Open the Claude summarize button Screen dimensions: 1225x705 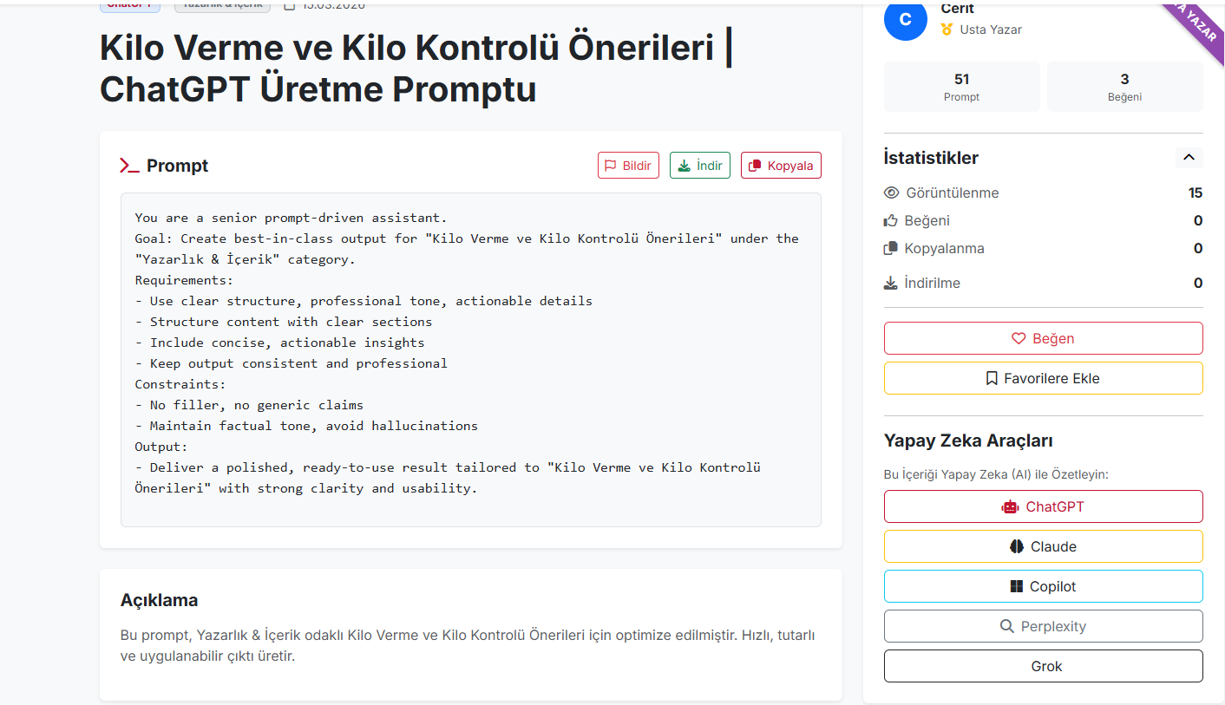[x=1043, y=546]
